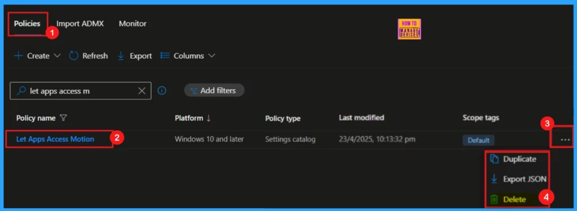
Task: Open the Let Apps Access Motion policy
Action: [x=55, y=139]
